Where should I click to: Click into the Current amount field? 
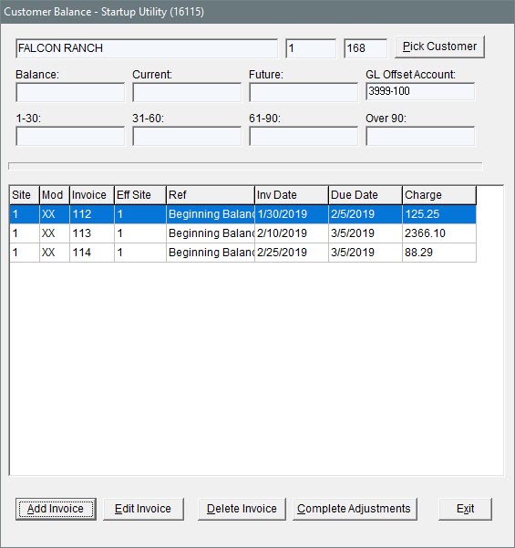click(x=187, y=93)
